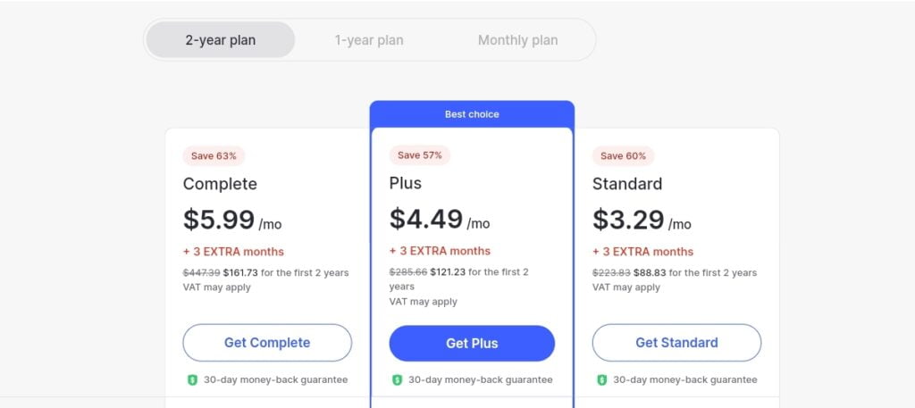Click the Save 57% badge
The width and height of the screenshot is (915, 408).
(420, 155)
